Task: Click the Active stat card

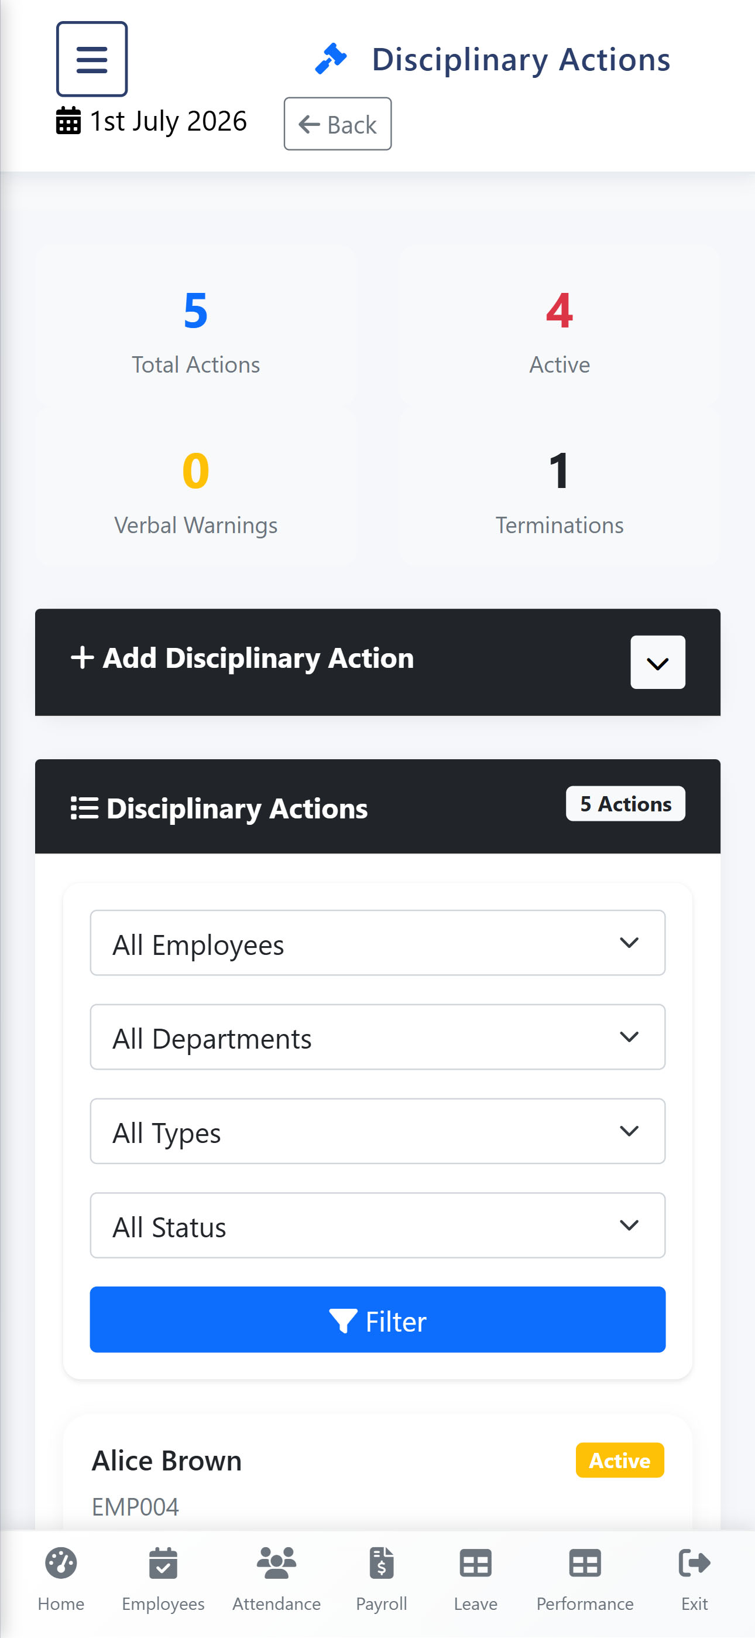Action: (560, 326)
